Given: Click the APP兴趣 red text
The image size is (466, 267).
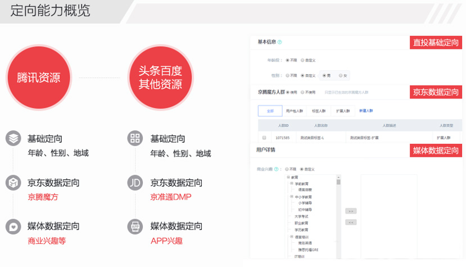Looking at the screenshot, I should 166,241.
